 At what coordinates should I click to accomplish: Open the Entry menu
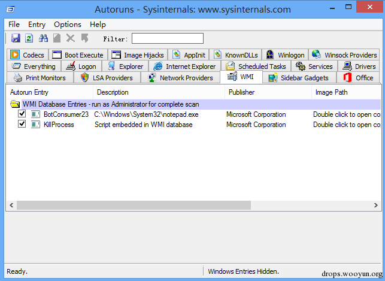(37, 25)
